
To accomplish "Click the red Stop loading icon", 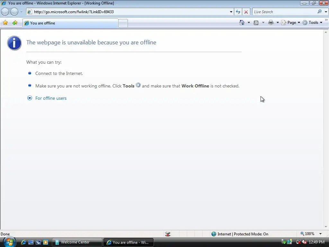I will click(x=246, y=12).
